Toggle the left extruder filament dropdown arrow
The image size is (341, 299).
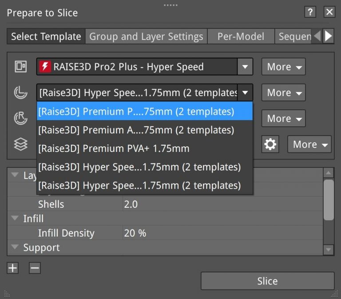(245, 93)
